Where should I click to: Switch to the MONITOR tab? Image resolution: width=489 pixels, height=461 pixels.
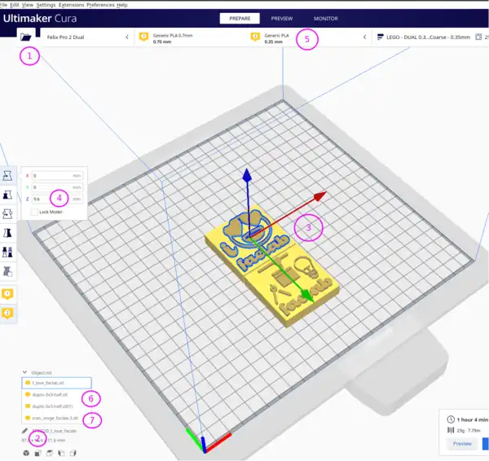[x=326, y=18]
